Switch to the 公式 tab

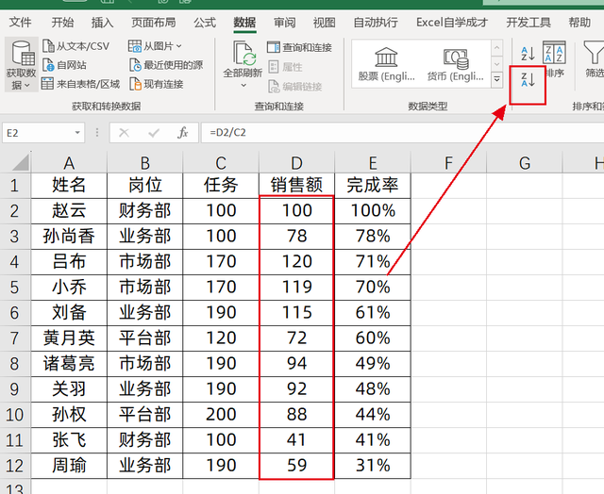coord(205,23)
